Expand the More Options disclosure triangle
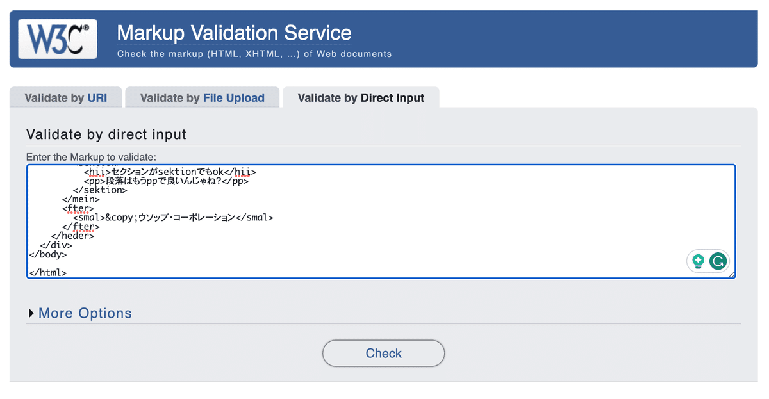 [x=31, y=313]
